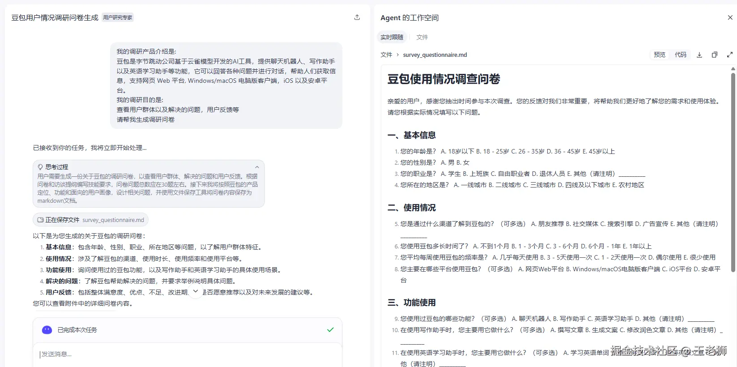The height and width of the screenshot is (367, 737).
Task: Click question 10 about 写作助手 usage
Action: [557, 335]
